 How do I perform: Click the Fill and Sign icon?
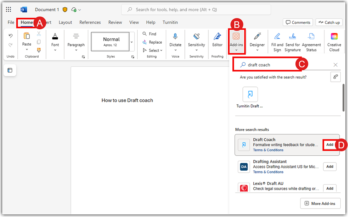click(x=277, y=37)
